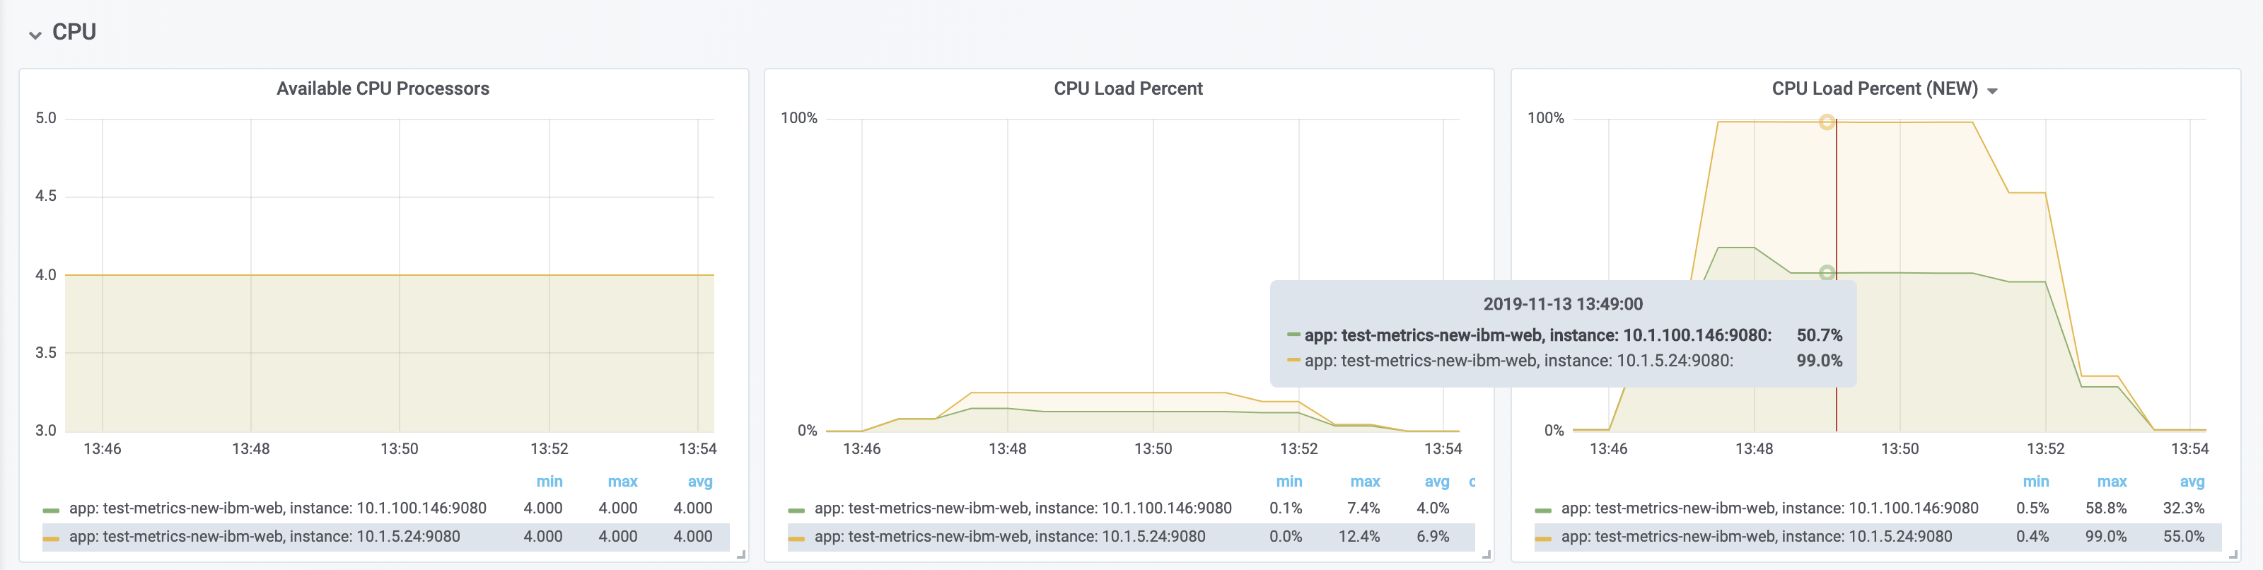Sort middle CPU Load Percent legend by max
The image size is (2263, 570).
(x=1364, y=482)
